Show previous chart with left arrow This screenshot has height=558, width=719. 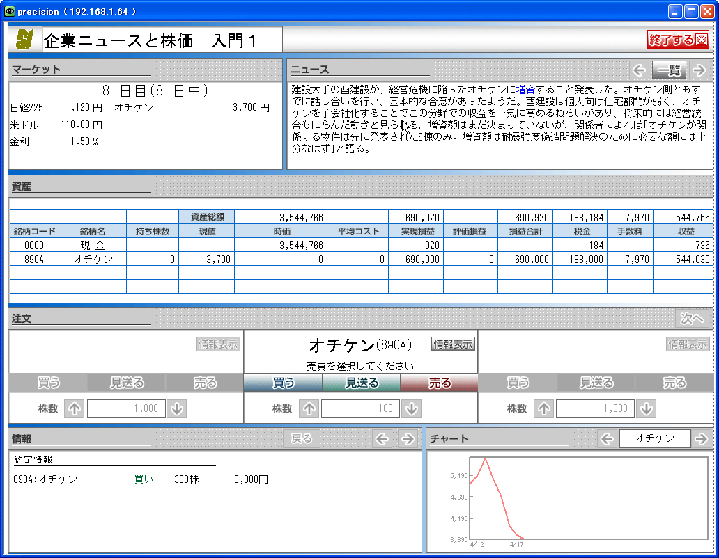pos(607,439)
